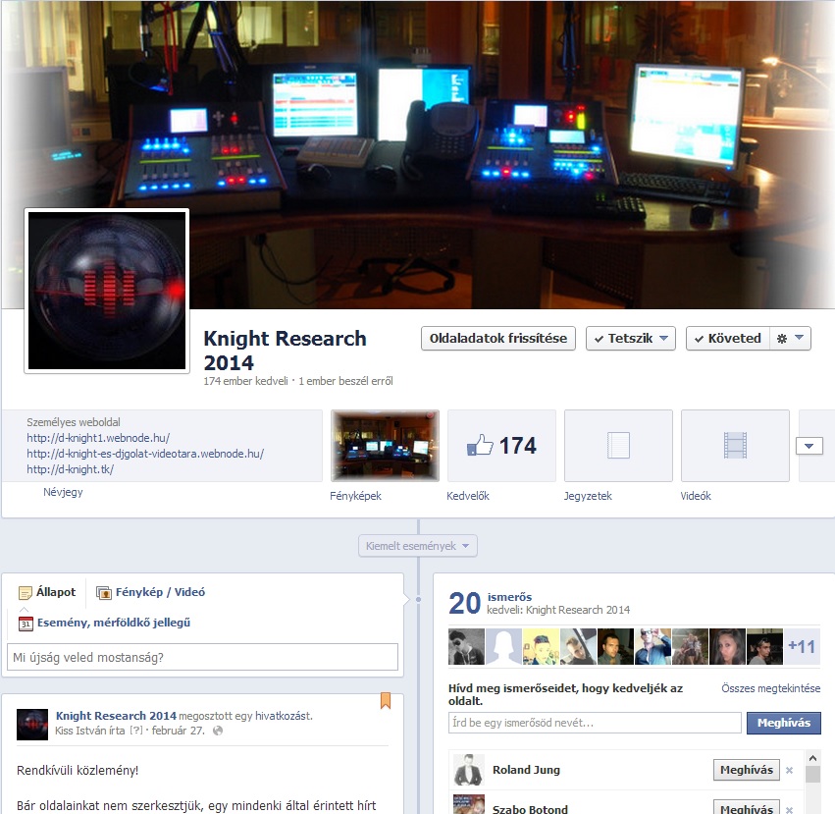Open the Videók film icon tile
The image size is (835, 814).
(735, 446)
